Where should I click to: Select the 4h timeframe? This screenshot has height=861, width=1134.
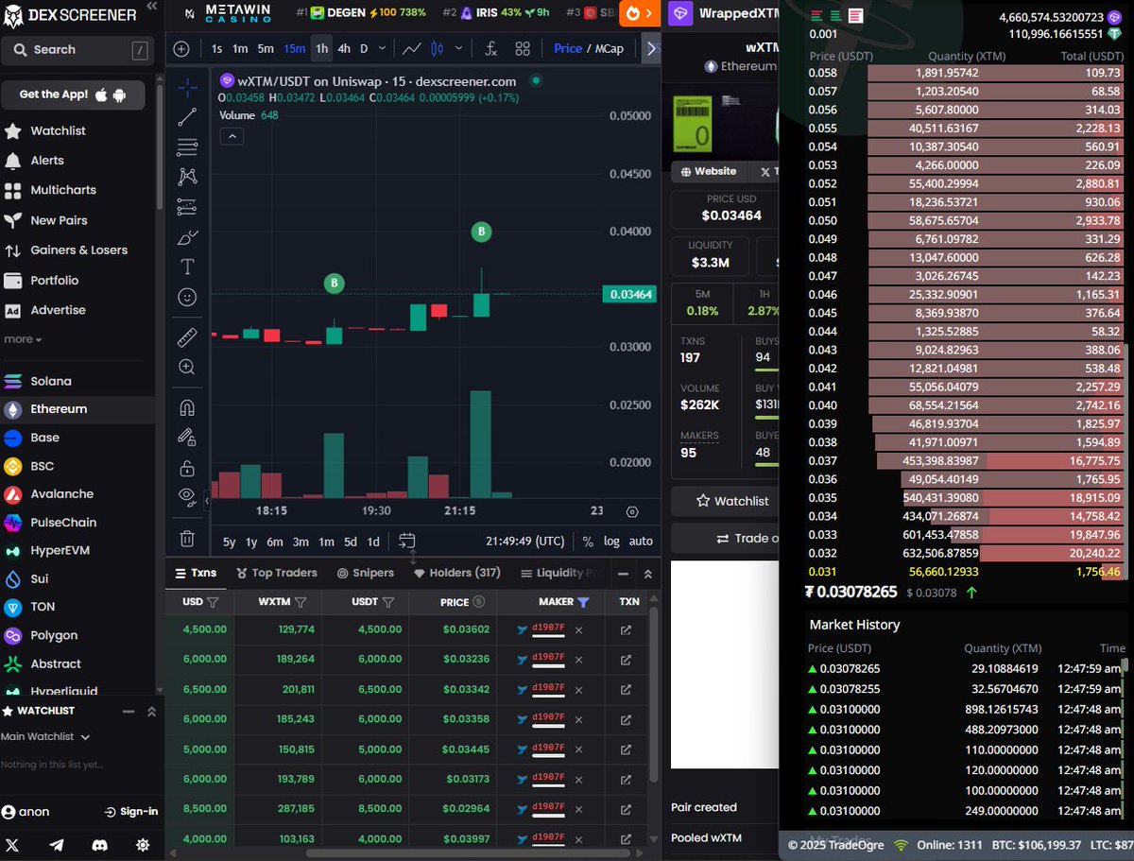[344, 48]
